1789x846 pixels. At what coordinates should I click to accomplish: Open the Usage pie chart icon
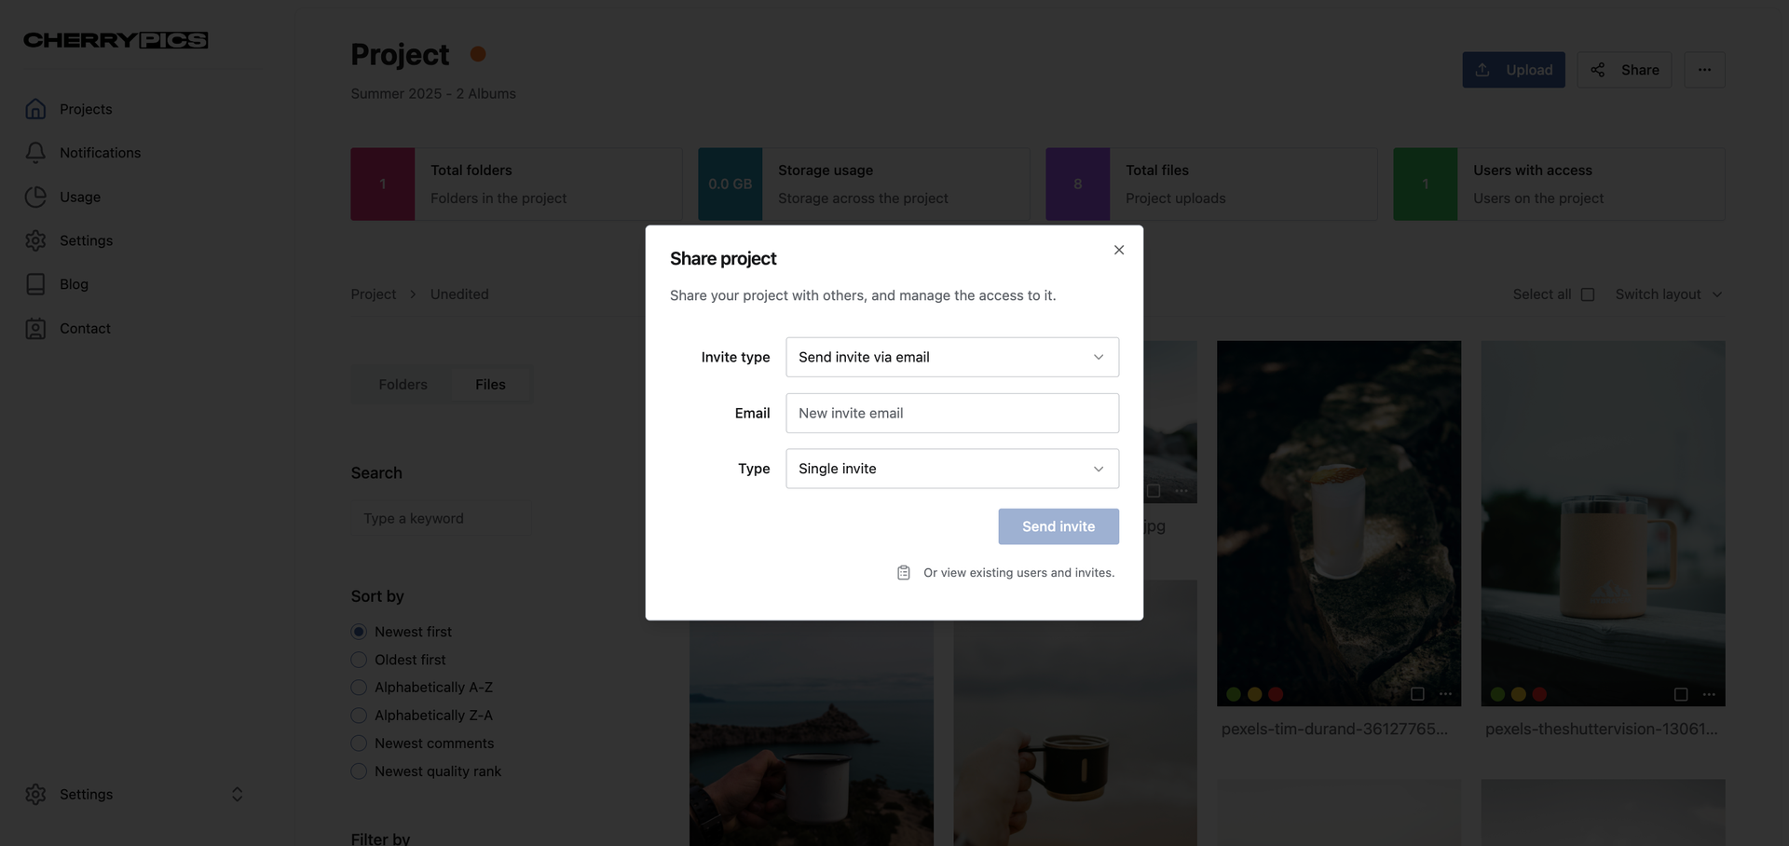pos(35,197)
